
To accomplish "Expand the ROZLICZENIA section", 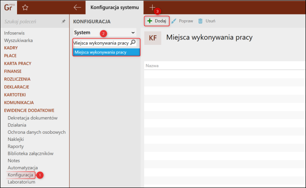I will [17, 79].
